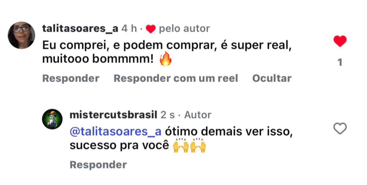The width and height of the screenshot is (367, 185).
Task: Open mistercutsbrasil avatar icon
Action: pyautogui.click(x=52, y=119)
